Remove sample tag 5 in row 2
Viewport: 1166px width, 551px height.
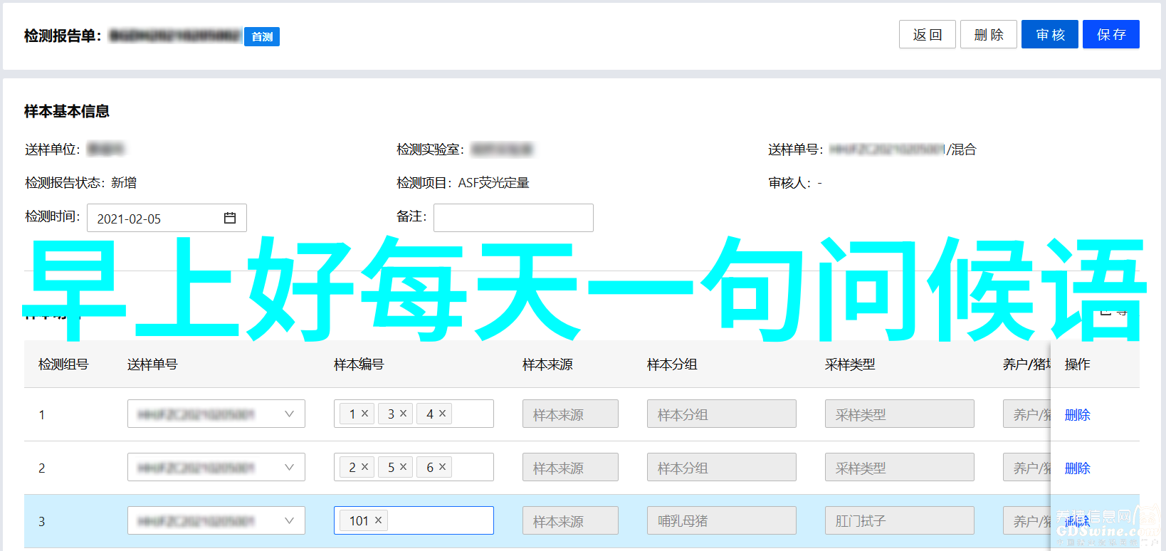point(403,466)
